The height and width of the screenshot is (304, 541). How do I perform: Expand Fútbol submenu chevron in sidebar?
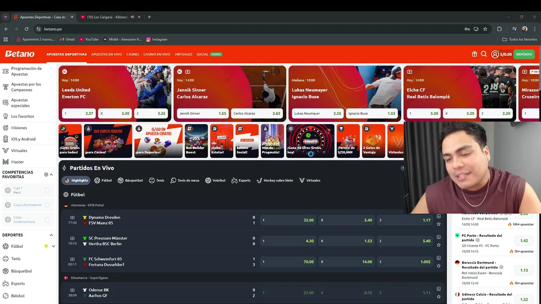[x=53, y=246]
